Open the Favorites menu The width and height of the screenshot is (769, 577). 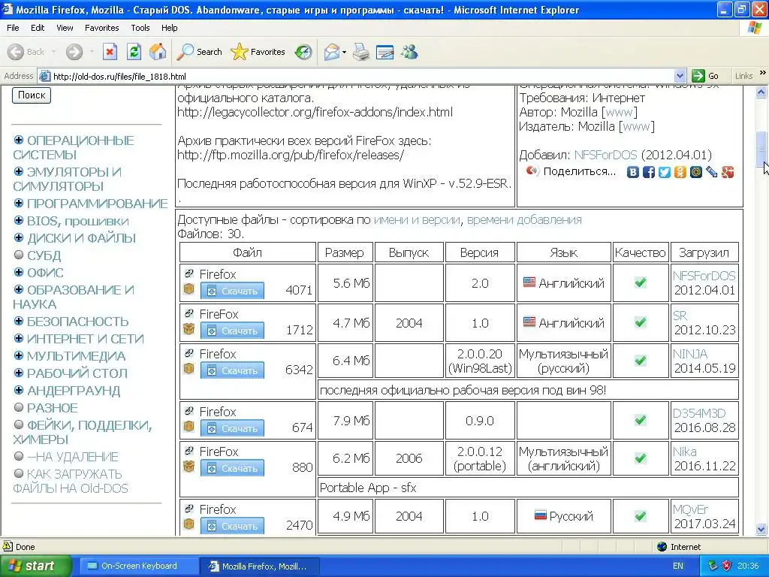click(101, 28)
